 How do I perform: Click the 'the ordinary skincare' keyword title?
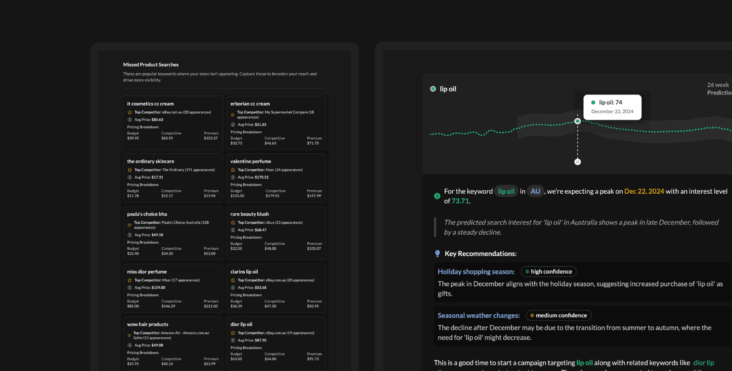coord(150,162)
